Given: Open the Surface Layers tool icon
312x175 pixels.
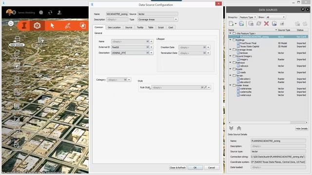Looking at the screenshot, I should (17, 53).
